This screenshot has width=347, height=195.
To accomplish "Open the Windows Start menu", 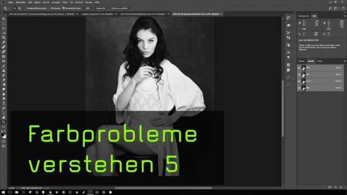I will (x=3, y=192).
